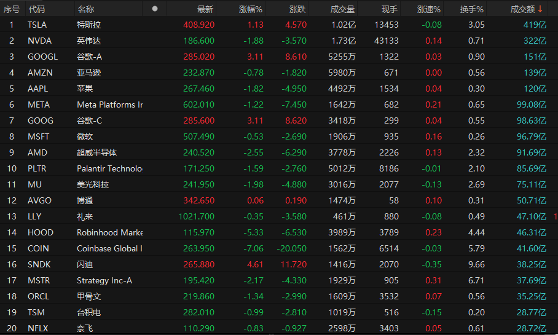
Task: Select the AMZN stock code
Action: click(40, 73)
